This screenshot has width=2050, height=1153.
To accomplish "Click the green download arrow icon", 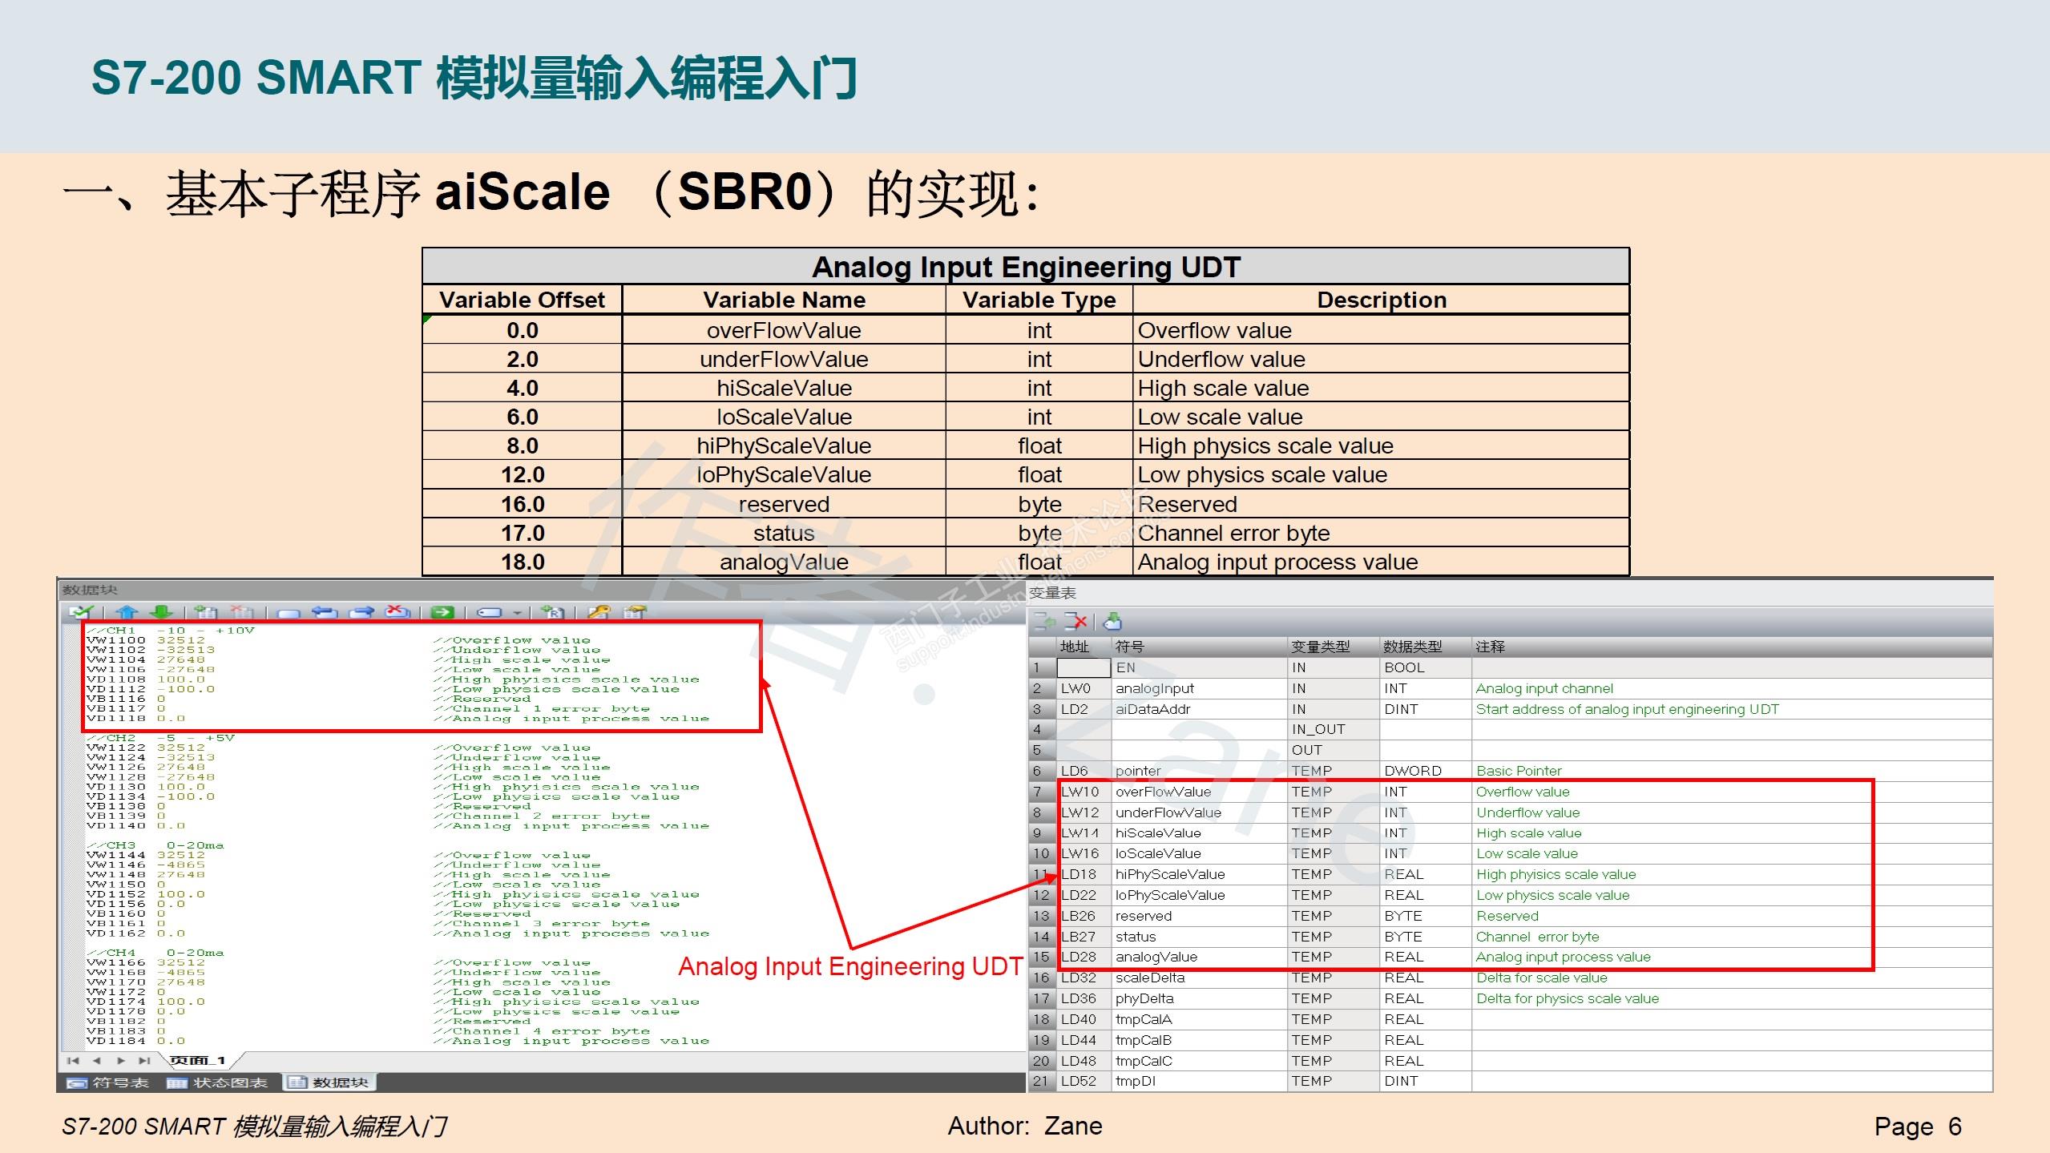I will click(161, 613).
